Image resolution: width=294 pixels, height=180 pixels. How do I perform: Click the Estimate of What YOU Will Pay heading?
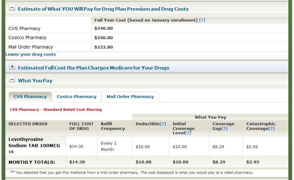(x=103, y=9)
